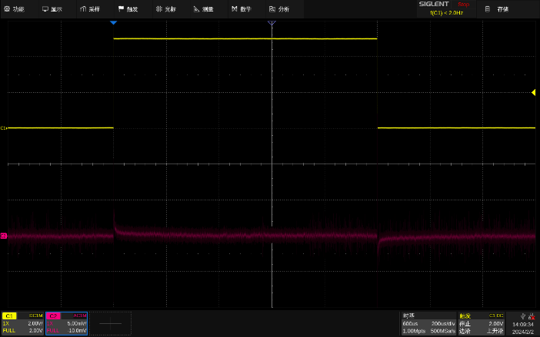The image size is (540, 337).
Task: Click the USB status icon near clock
Action: tap(523, 316)
